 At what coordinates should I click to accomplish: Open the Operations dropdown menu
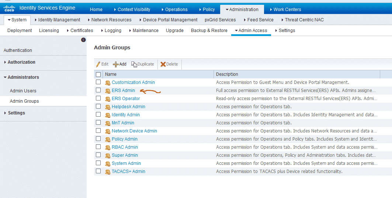pos(174,10)
